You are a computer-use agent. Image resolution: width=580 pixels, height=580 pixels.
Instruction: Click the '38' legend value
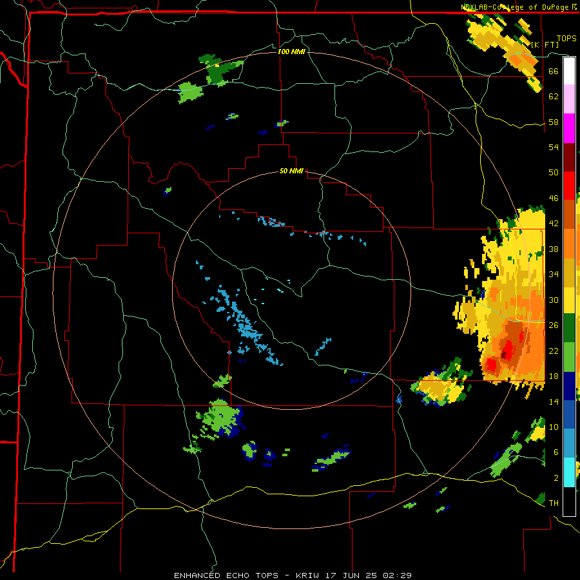[554, 249]
